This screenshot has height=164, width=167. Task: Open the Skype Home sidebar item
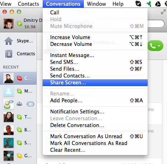[x=19, y=41]
